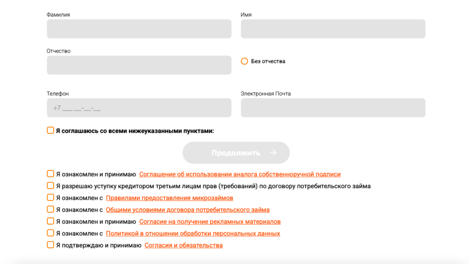Focus the Электронная Почта input field
The height and width of the screenshot is (264, 470).
[333, 108]
